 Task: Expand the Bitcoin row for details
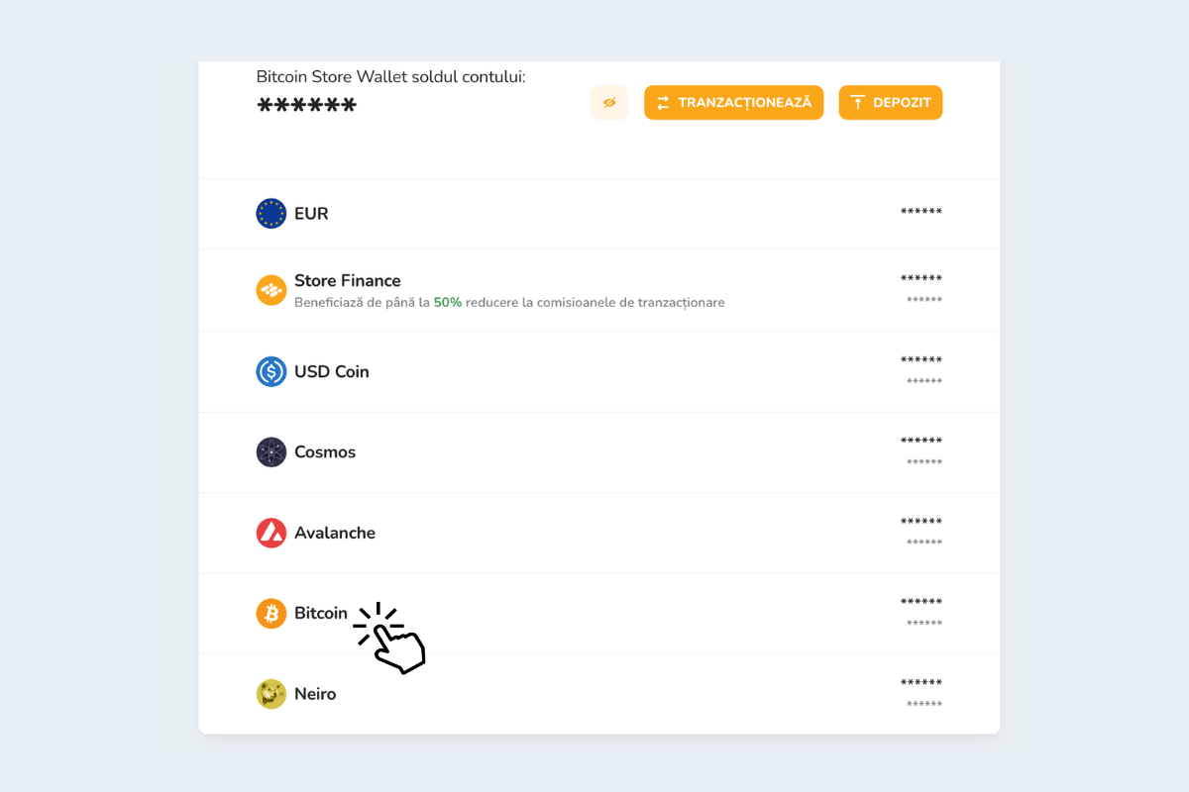click(594, 613)
